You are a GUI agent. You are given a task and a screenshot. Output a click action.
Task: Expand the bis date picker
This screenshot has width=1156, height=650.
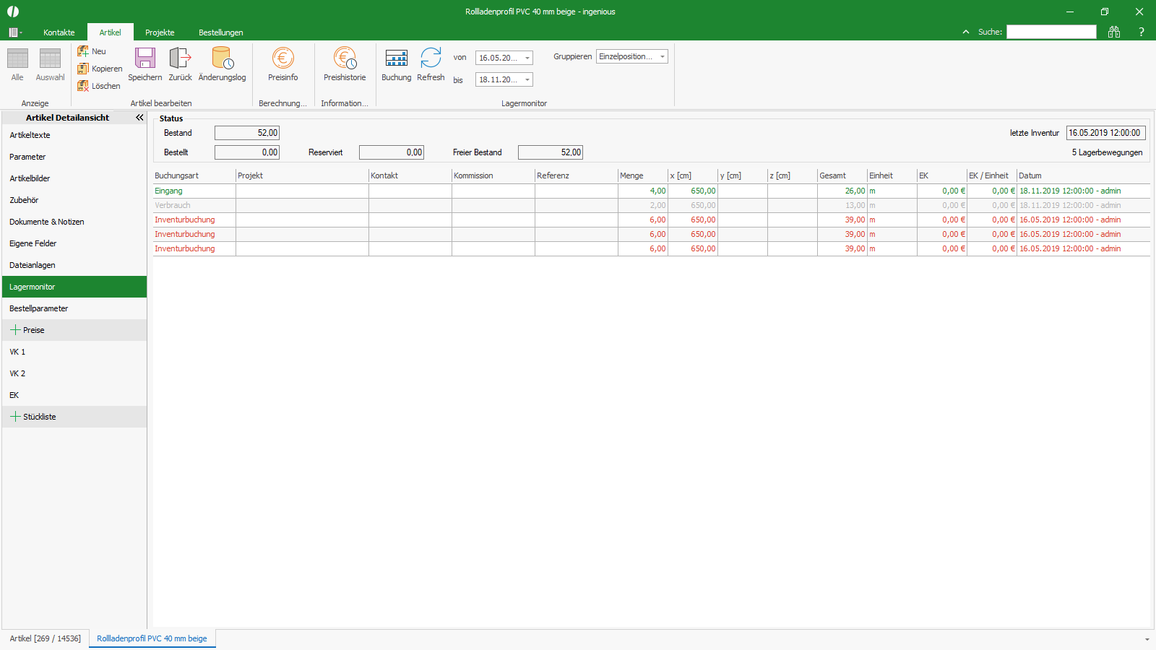tap(527, 79)
